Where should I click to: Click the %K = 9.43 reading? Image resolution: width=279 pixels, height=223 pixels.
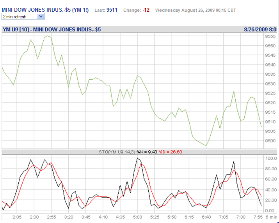(147, 152)
